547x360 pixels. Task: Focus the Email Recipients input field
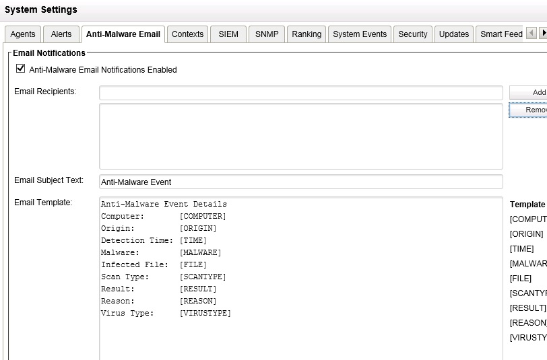pyautogui.click(x=300, y=93)
